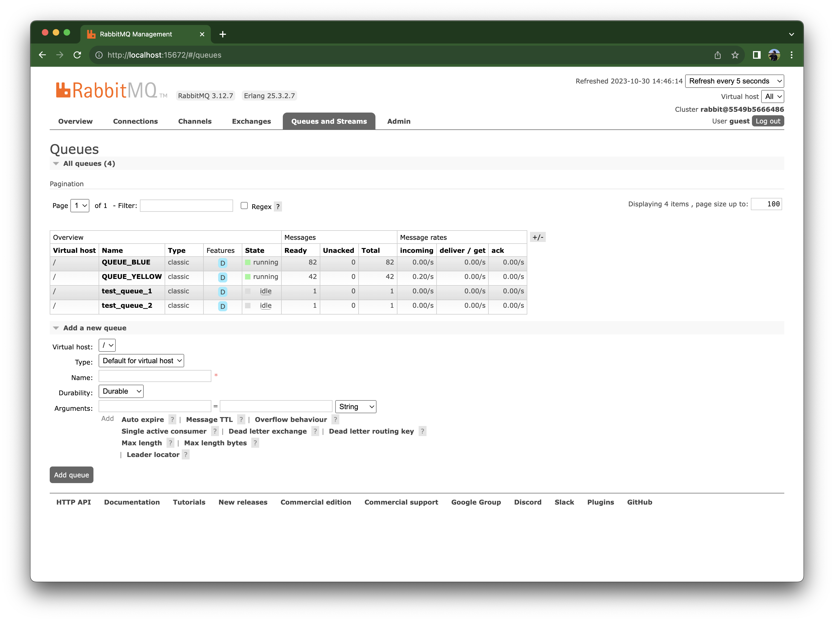
Task: Open a new browser tab
Action: pos(223,34)
